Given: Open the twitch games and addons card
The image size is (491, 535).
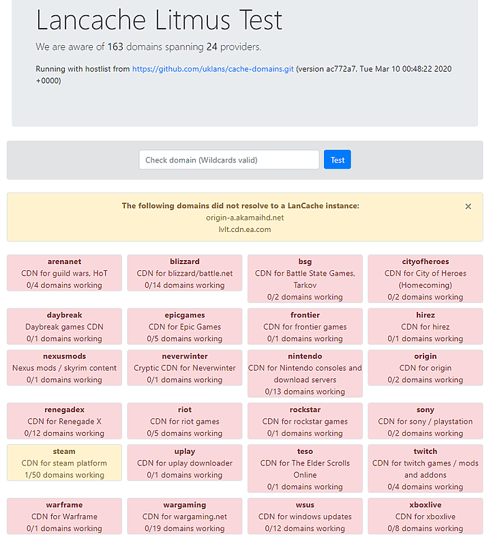Looking at the screenshot, I should [x=426, y=468].
